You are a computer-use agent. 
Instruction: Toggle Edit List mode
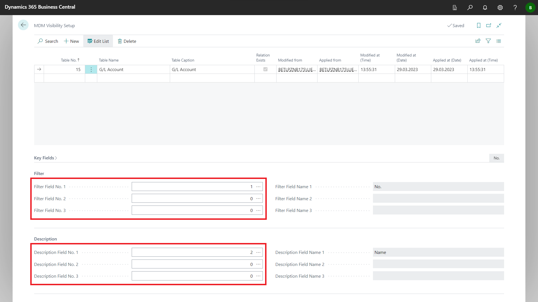click(98, 41)
